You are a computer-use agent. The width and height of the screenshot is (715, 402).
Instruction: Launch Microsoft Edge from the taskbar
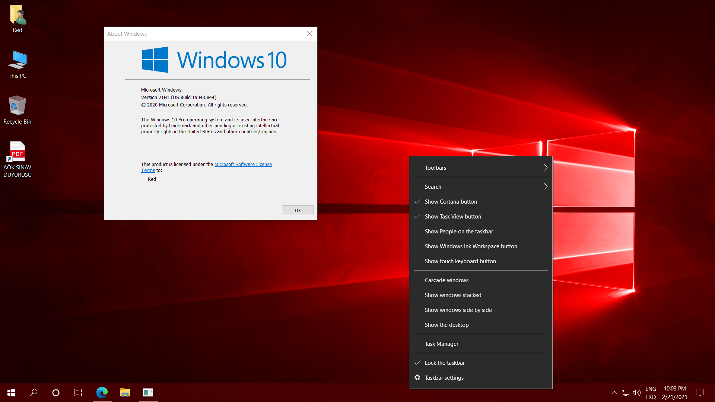point(102,392)
